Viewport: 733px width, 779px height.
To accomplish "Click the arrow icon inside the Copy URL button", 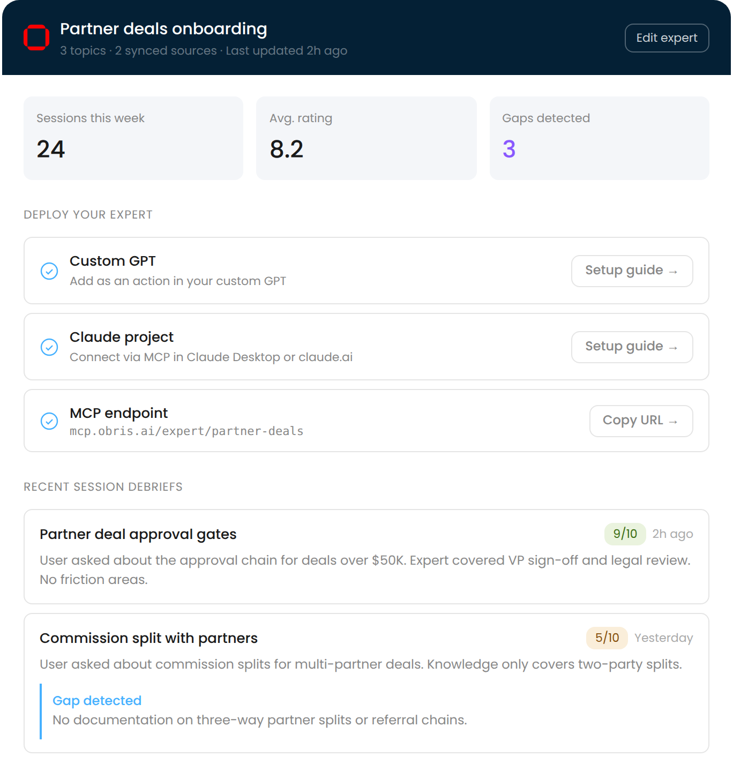I will [674, 421].
